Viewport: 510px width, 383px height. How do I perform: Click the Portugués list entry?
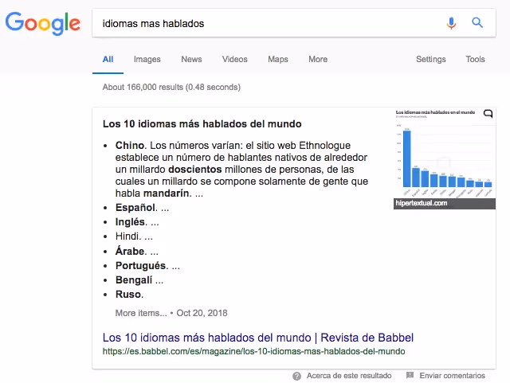coord(147,266)
